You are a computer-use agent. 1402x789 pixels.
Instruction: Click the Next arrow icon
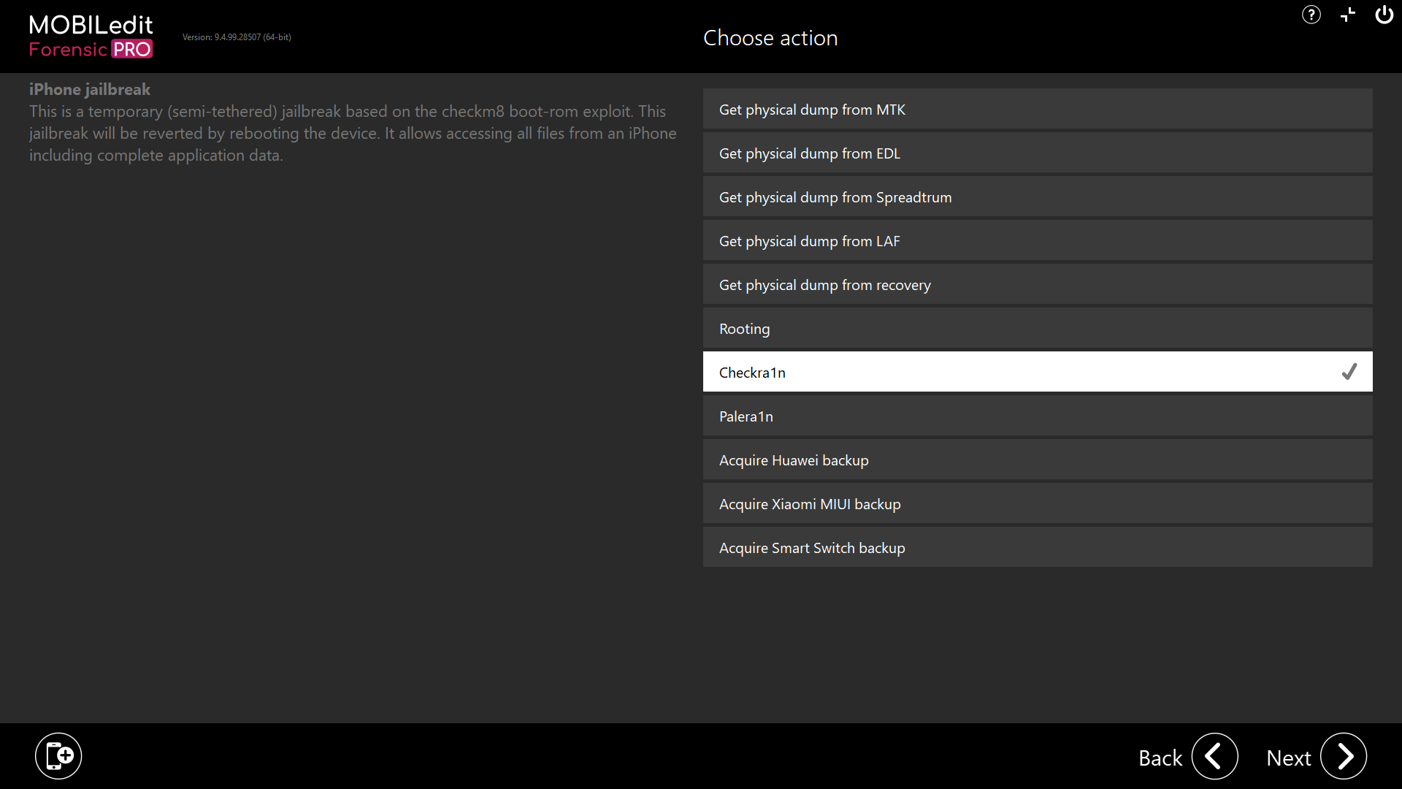[x=1344, y=756]
